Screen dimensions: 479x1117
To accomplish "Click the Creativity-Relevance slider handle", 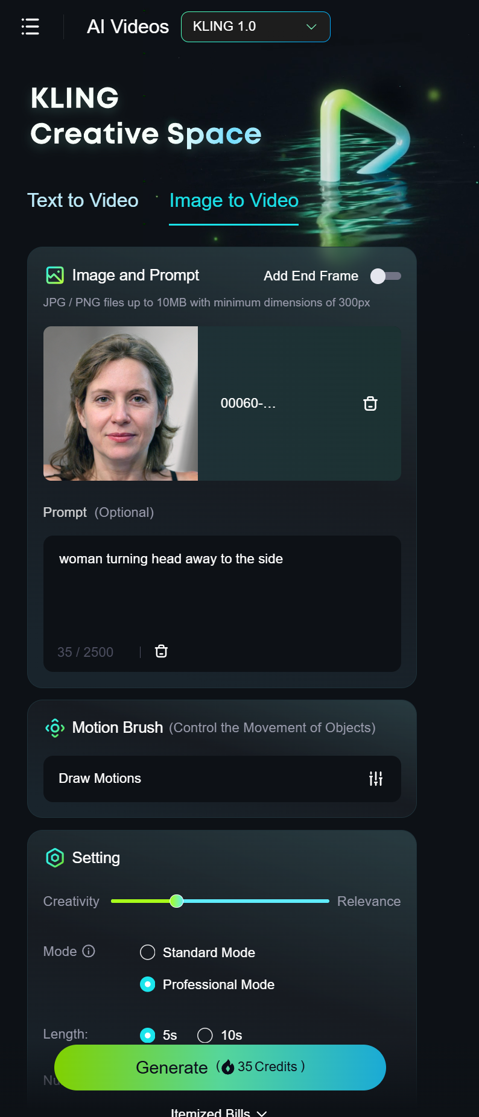I will pyautogui.click(x=176, y=901).
